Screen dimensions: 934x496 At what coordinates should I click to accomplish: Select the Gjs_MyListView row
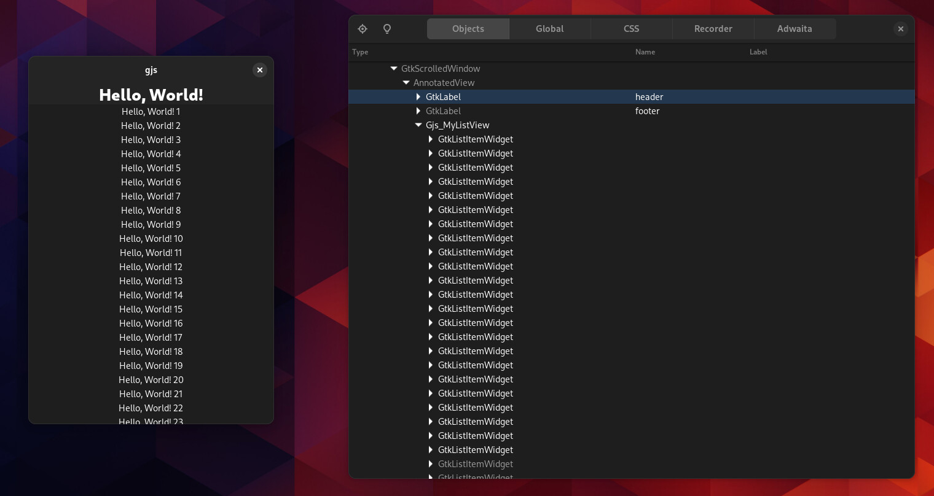tap(458, 125)
